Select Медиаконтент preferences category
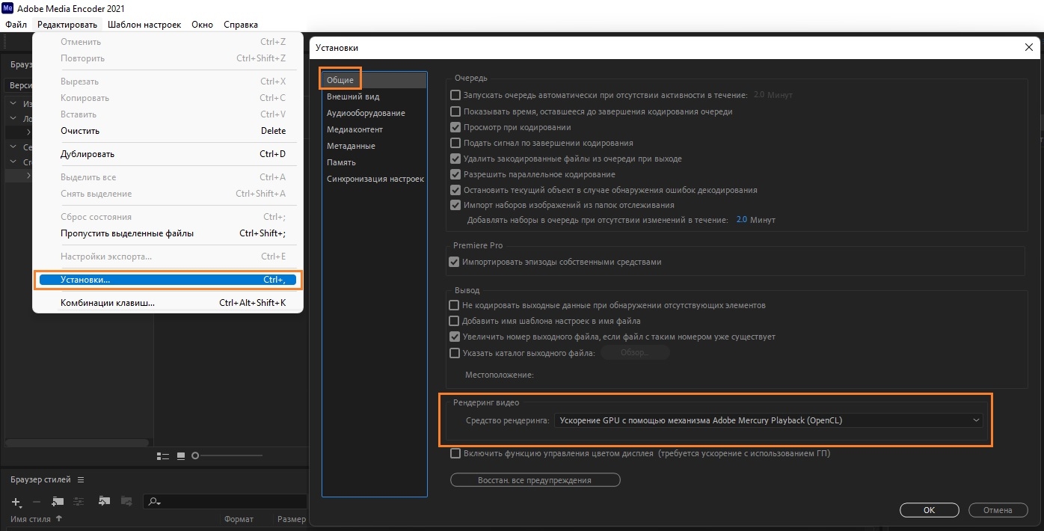This screenshot has height=531, width=1044. pos(354,129)
